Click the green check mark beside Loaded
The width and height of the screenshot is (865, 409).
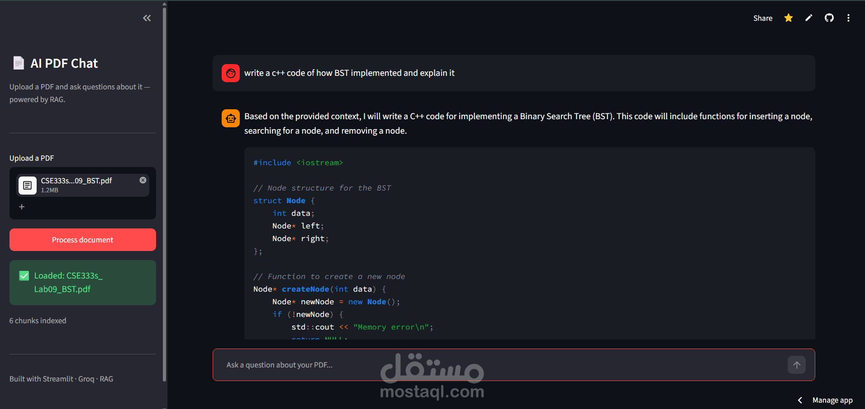(x=24, y=276)
